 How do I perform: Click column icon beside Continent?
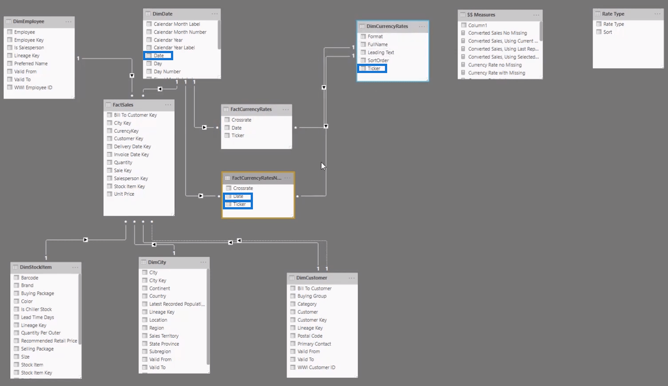pyautogui.click(x=145, y=289)
